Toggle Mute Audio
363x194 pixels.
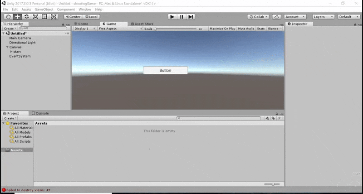click(246, 29)
